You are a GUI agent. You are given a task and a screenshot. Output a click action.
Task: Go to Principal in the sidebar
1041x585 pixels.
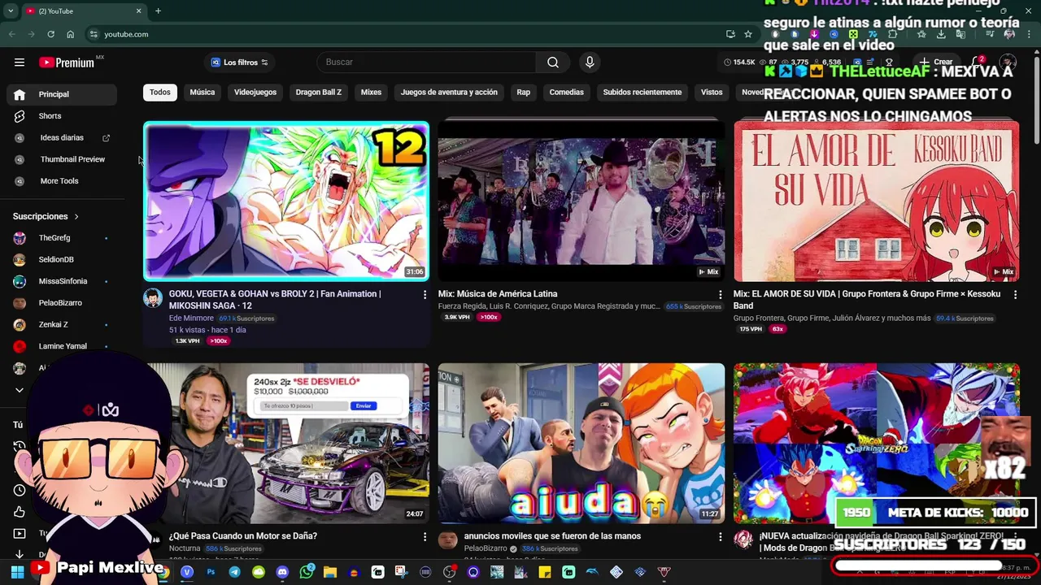(62, 94)
